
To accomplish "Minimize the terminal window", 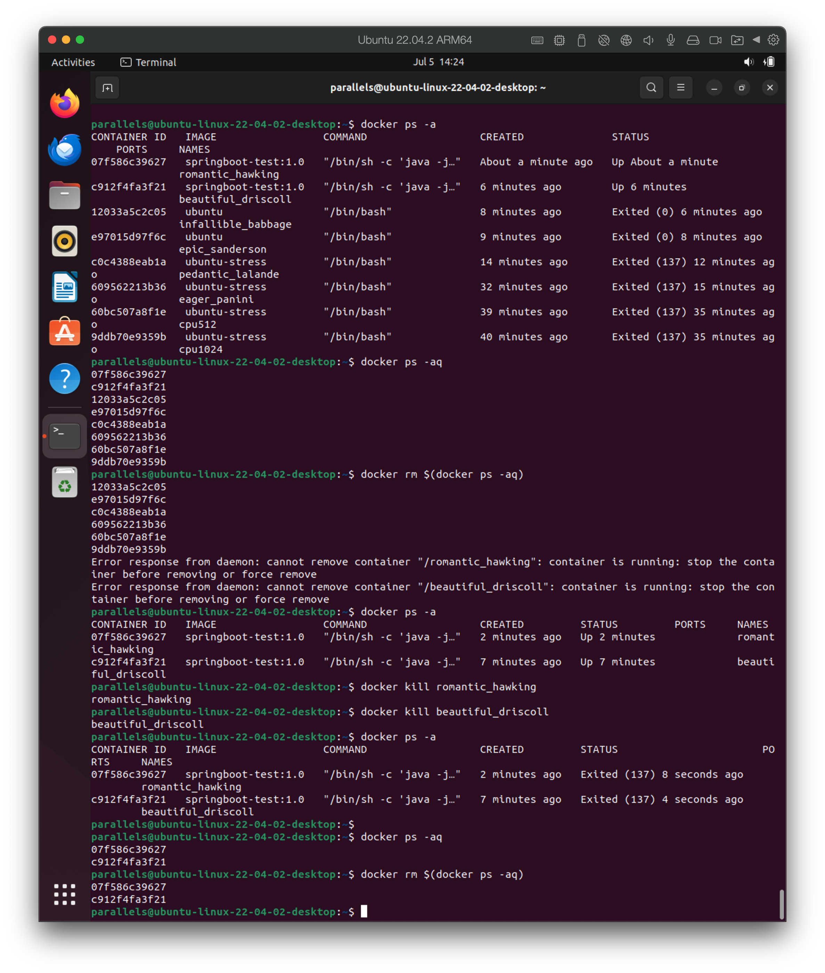I will coord(714,88).
